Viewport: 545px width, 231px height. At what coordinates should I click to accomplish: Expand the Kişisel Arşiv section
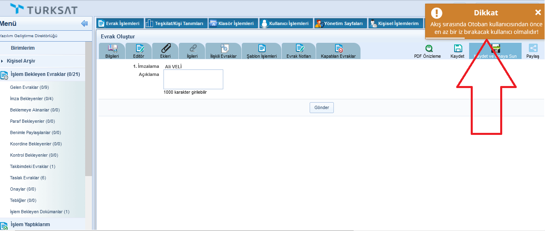[x=21, y=61]
